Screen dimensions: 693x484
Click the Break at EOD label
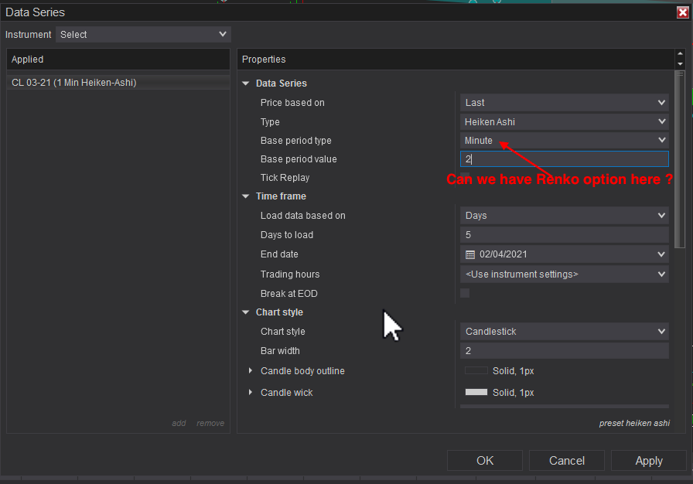[x=289, y=294]
